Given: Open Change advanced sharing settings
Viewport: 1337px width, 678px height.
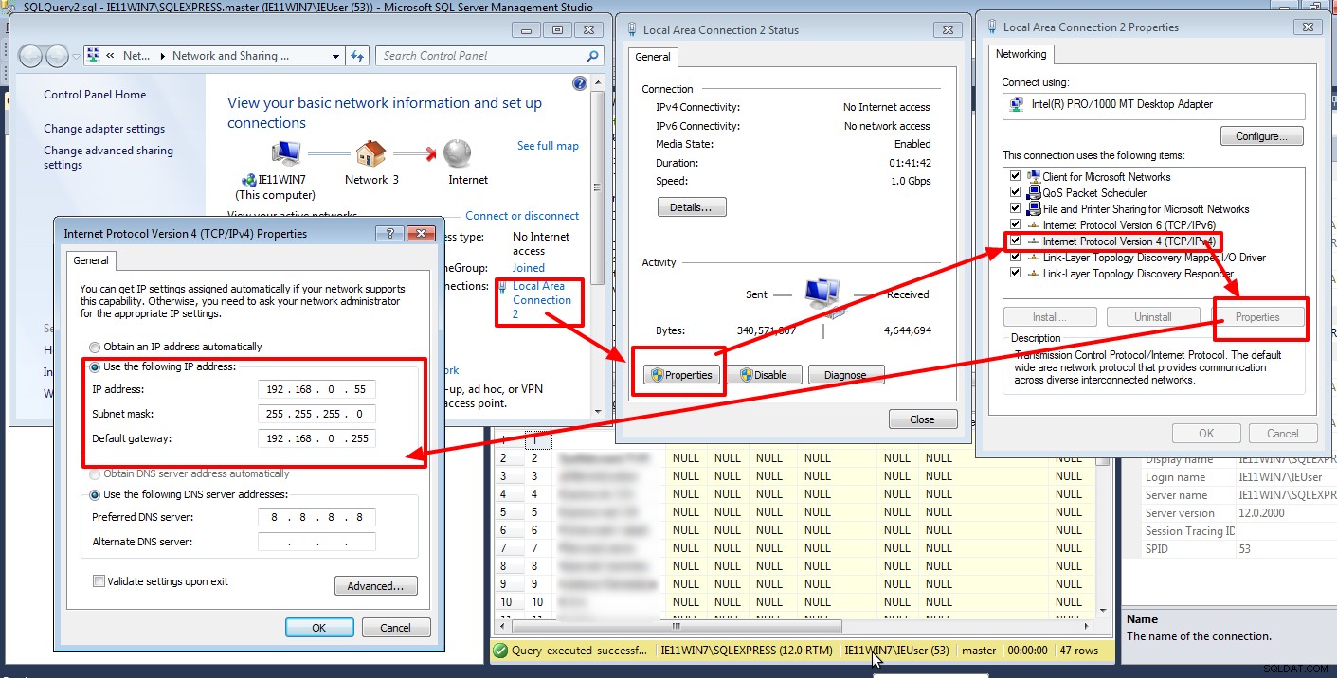Looking at the screenshot, I should [108, 157].
